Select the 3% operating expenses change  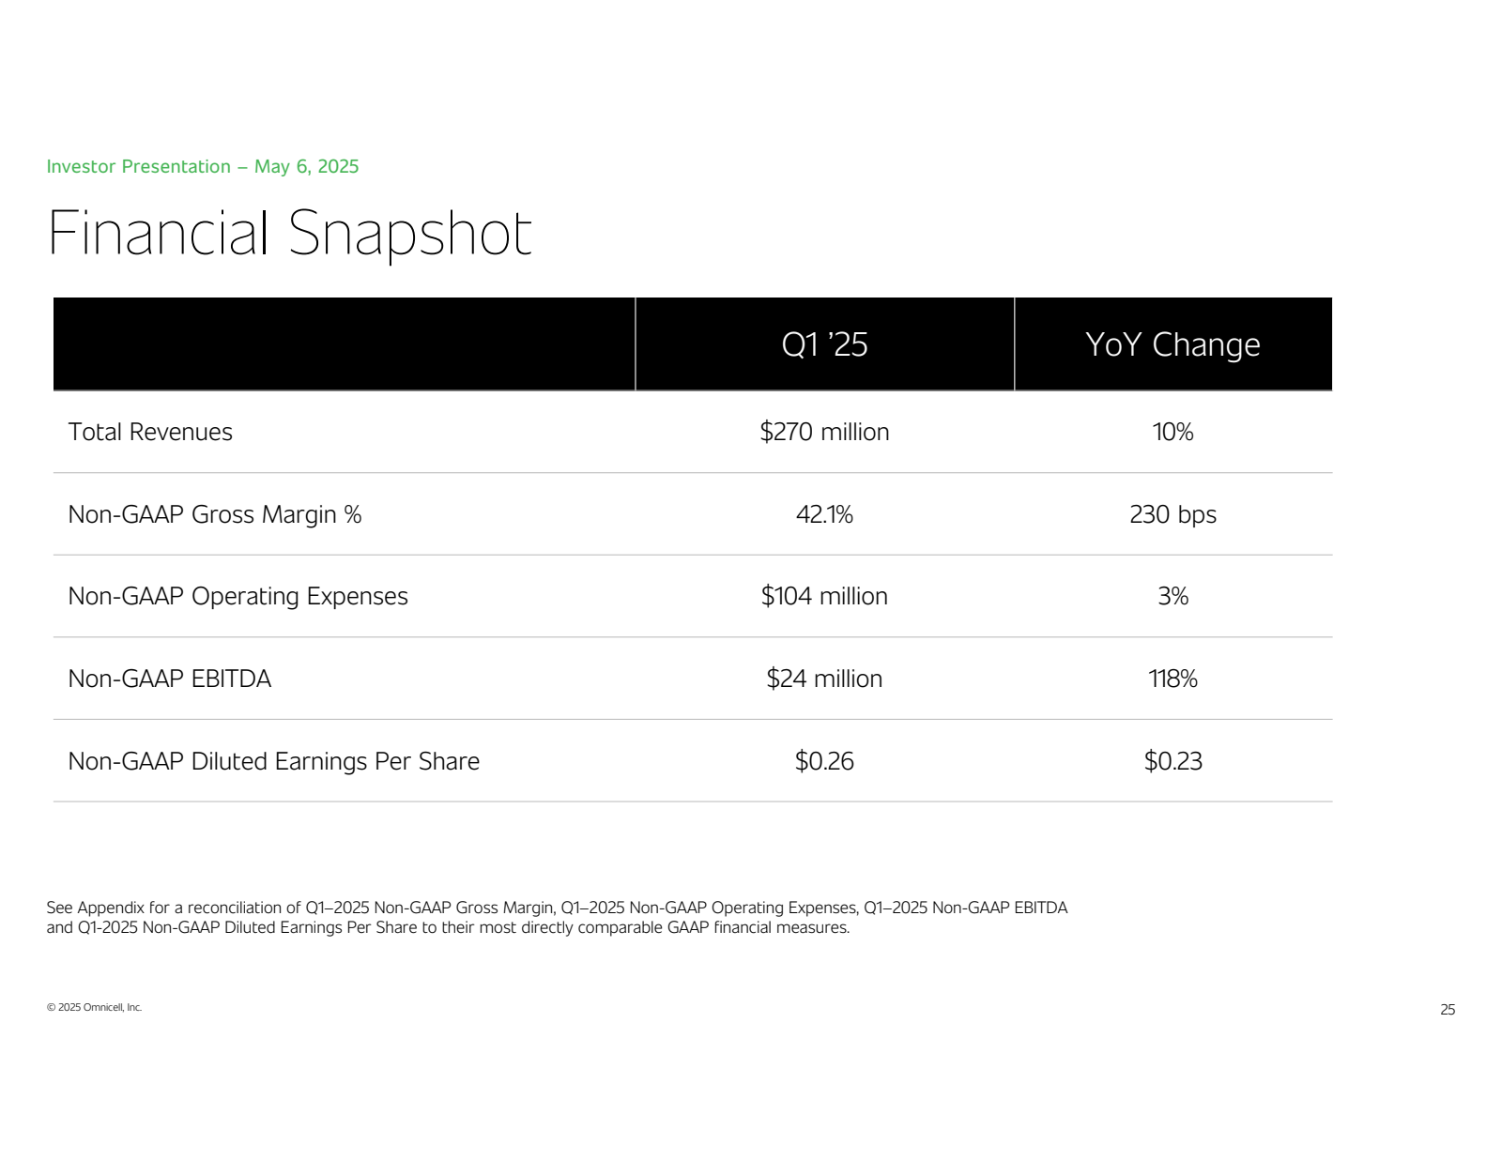[x=1172, y=596]
